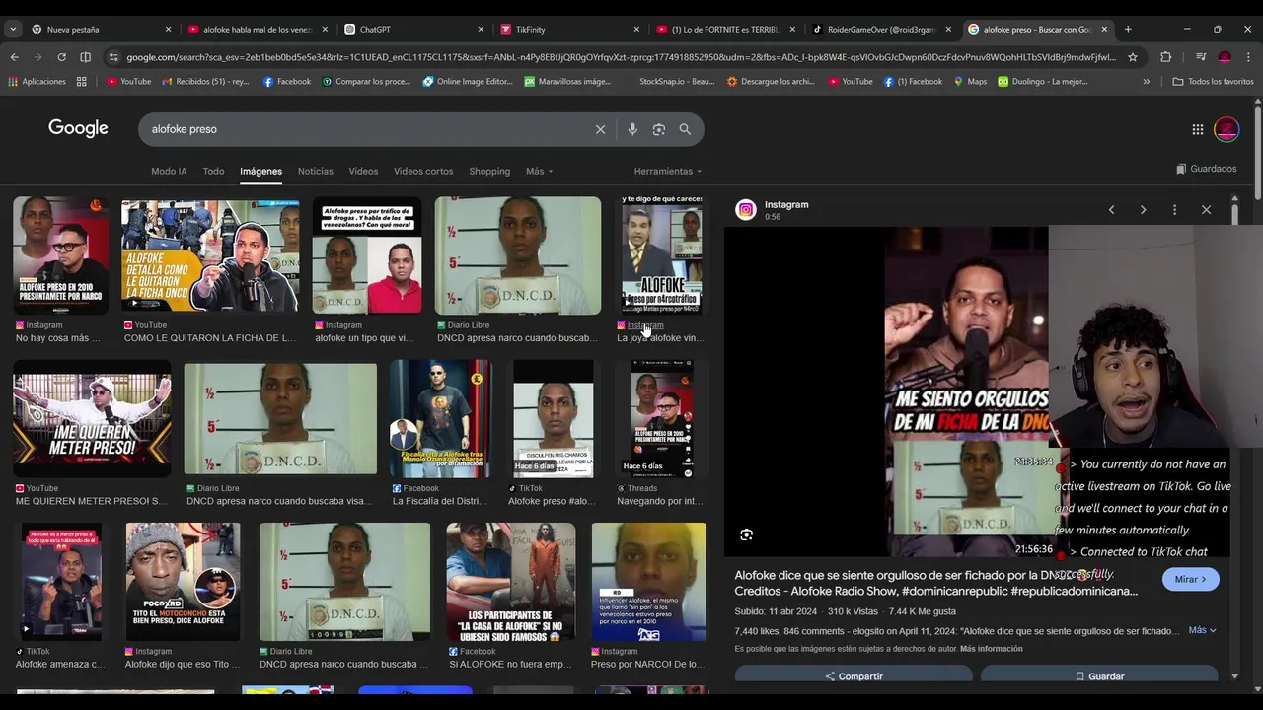Submit search with magnifier icon

685,129
